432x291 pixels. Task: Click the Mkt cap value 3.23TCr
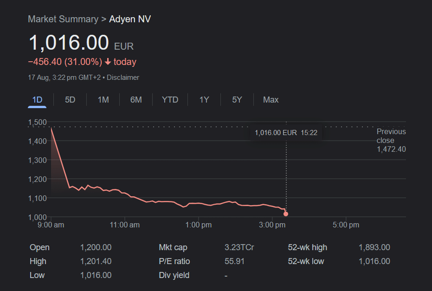tap(239, 247)
